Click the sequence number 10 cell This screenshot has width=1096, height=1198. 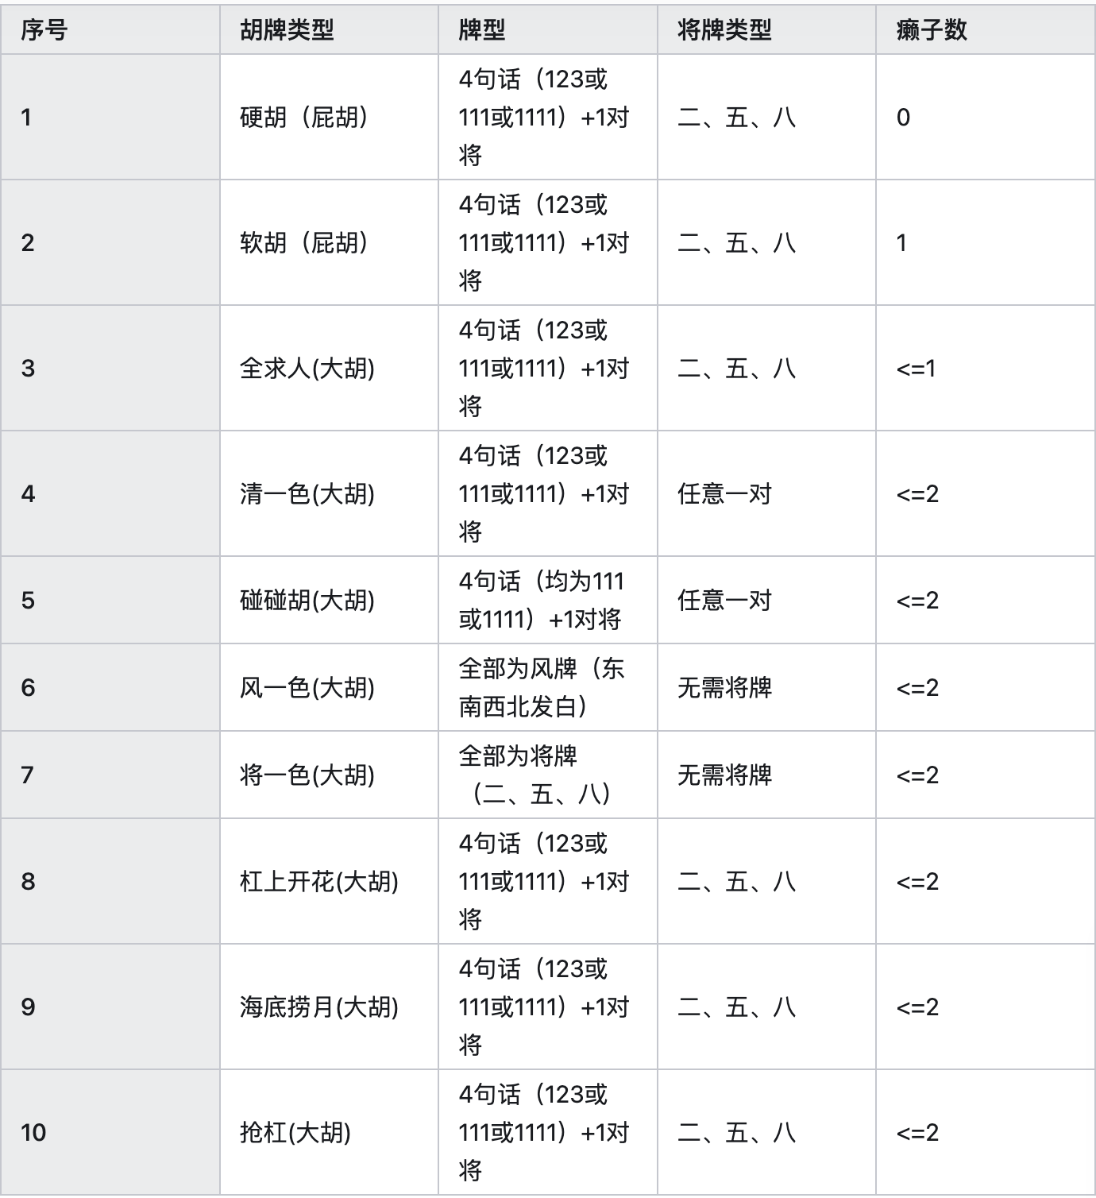pyautogui.click(x=110, y=1132)
